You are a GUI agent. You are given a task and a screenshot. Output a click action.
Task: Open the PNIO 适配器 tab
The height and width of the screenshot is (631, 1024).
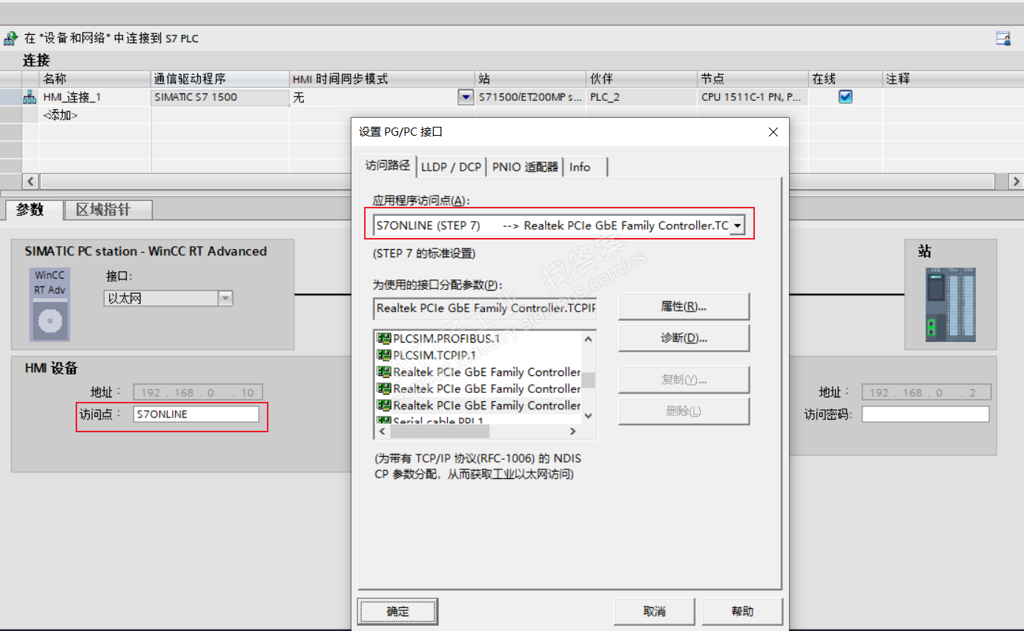[525, 167]
